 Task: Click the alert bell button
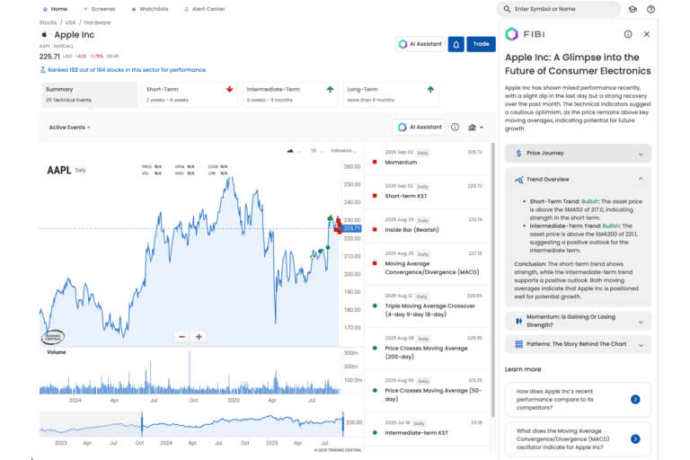tap(456, 44)
